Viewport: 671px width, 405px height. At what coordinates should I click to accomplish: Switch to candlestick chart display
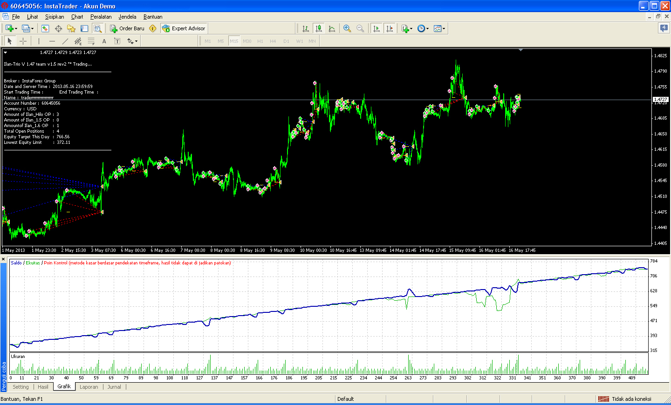319,28
